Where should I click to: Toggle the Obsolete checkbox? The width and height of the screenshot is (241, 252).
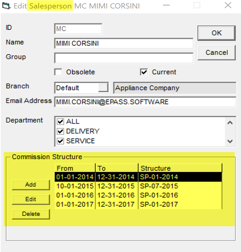58,72
